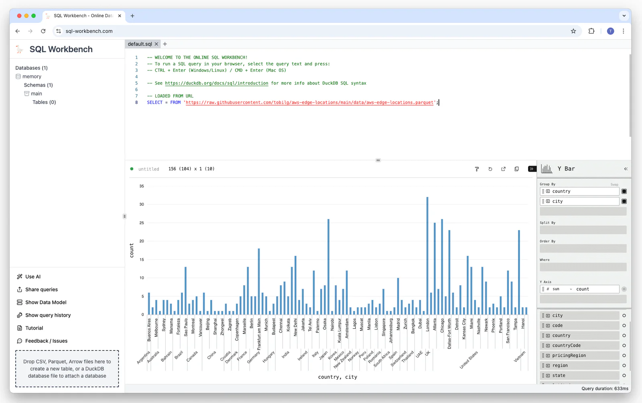The image size is (642, 403).
Task: Click the file drop zone for CSV/Parquet
Action: click(x=67, y=369)
